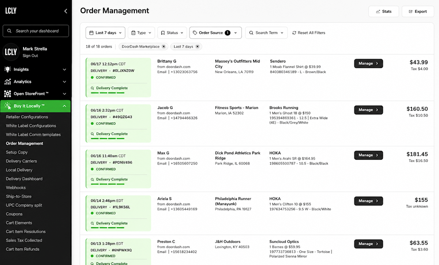Open White Label Configurations
The width and height of the screenshot is (439, 265).
pyautogui.click(x=31, y=126)
